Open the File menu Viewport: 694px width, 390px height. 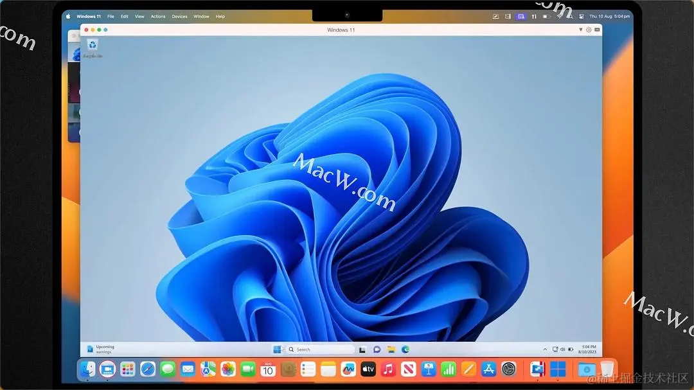pyautogui.click(x=111, y=16)
